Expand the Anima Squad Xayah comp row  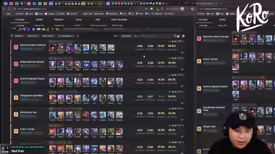pos(182,86)
